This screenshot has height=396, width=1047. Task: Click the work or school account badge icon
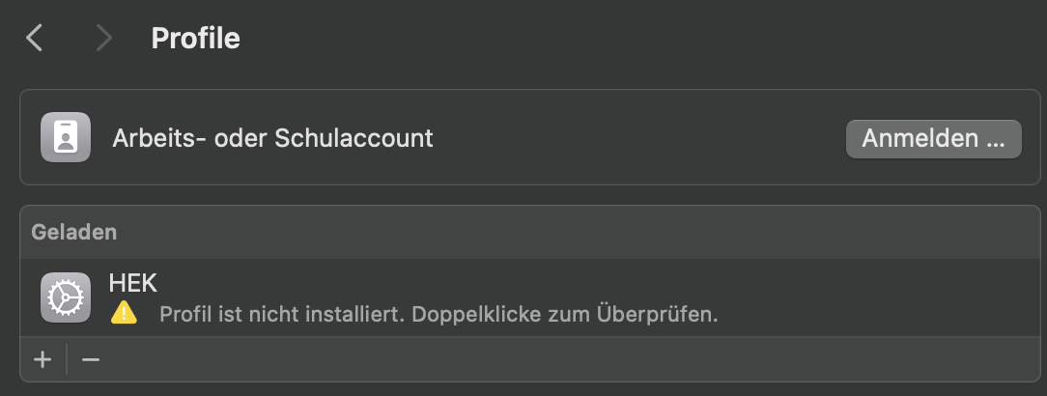click(x=66, y=137)
